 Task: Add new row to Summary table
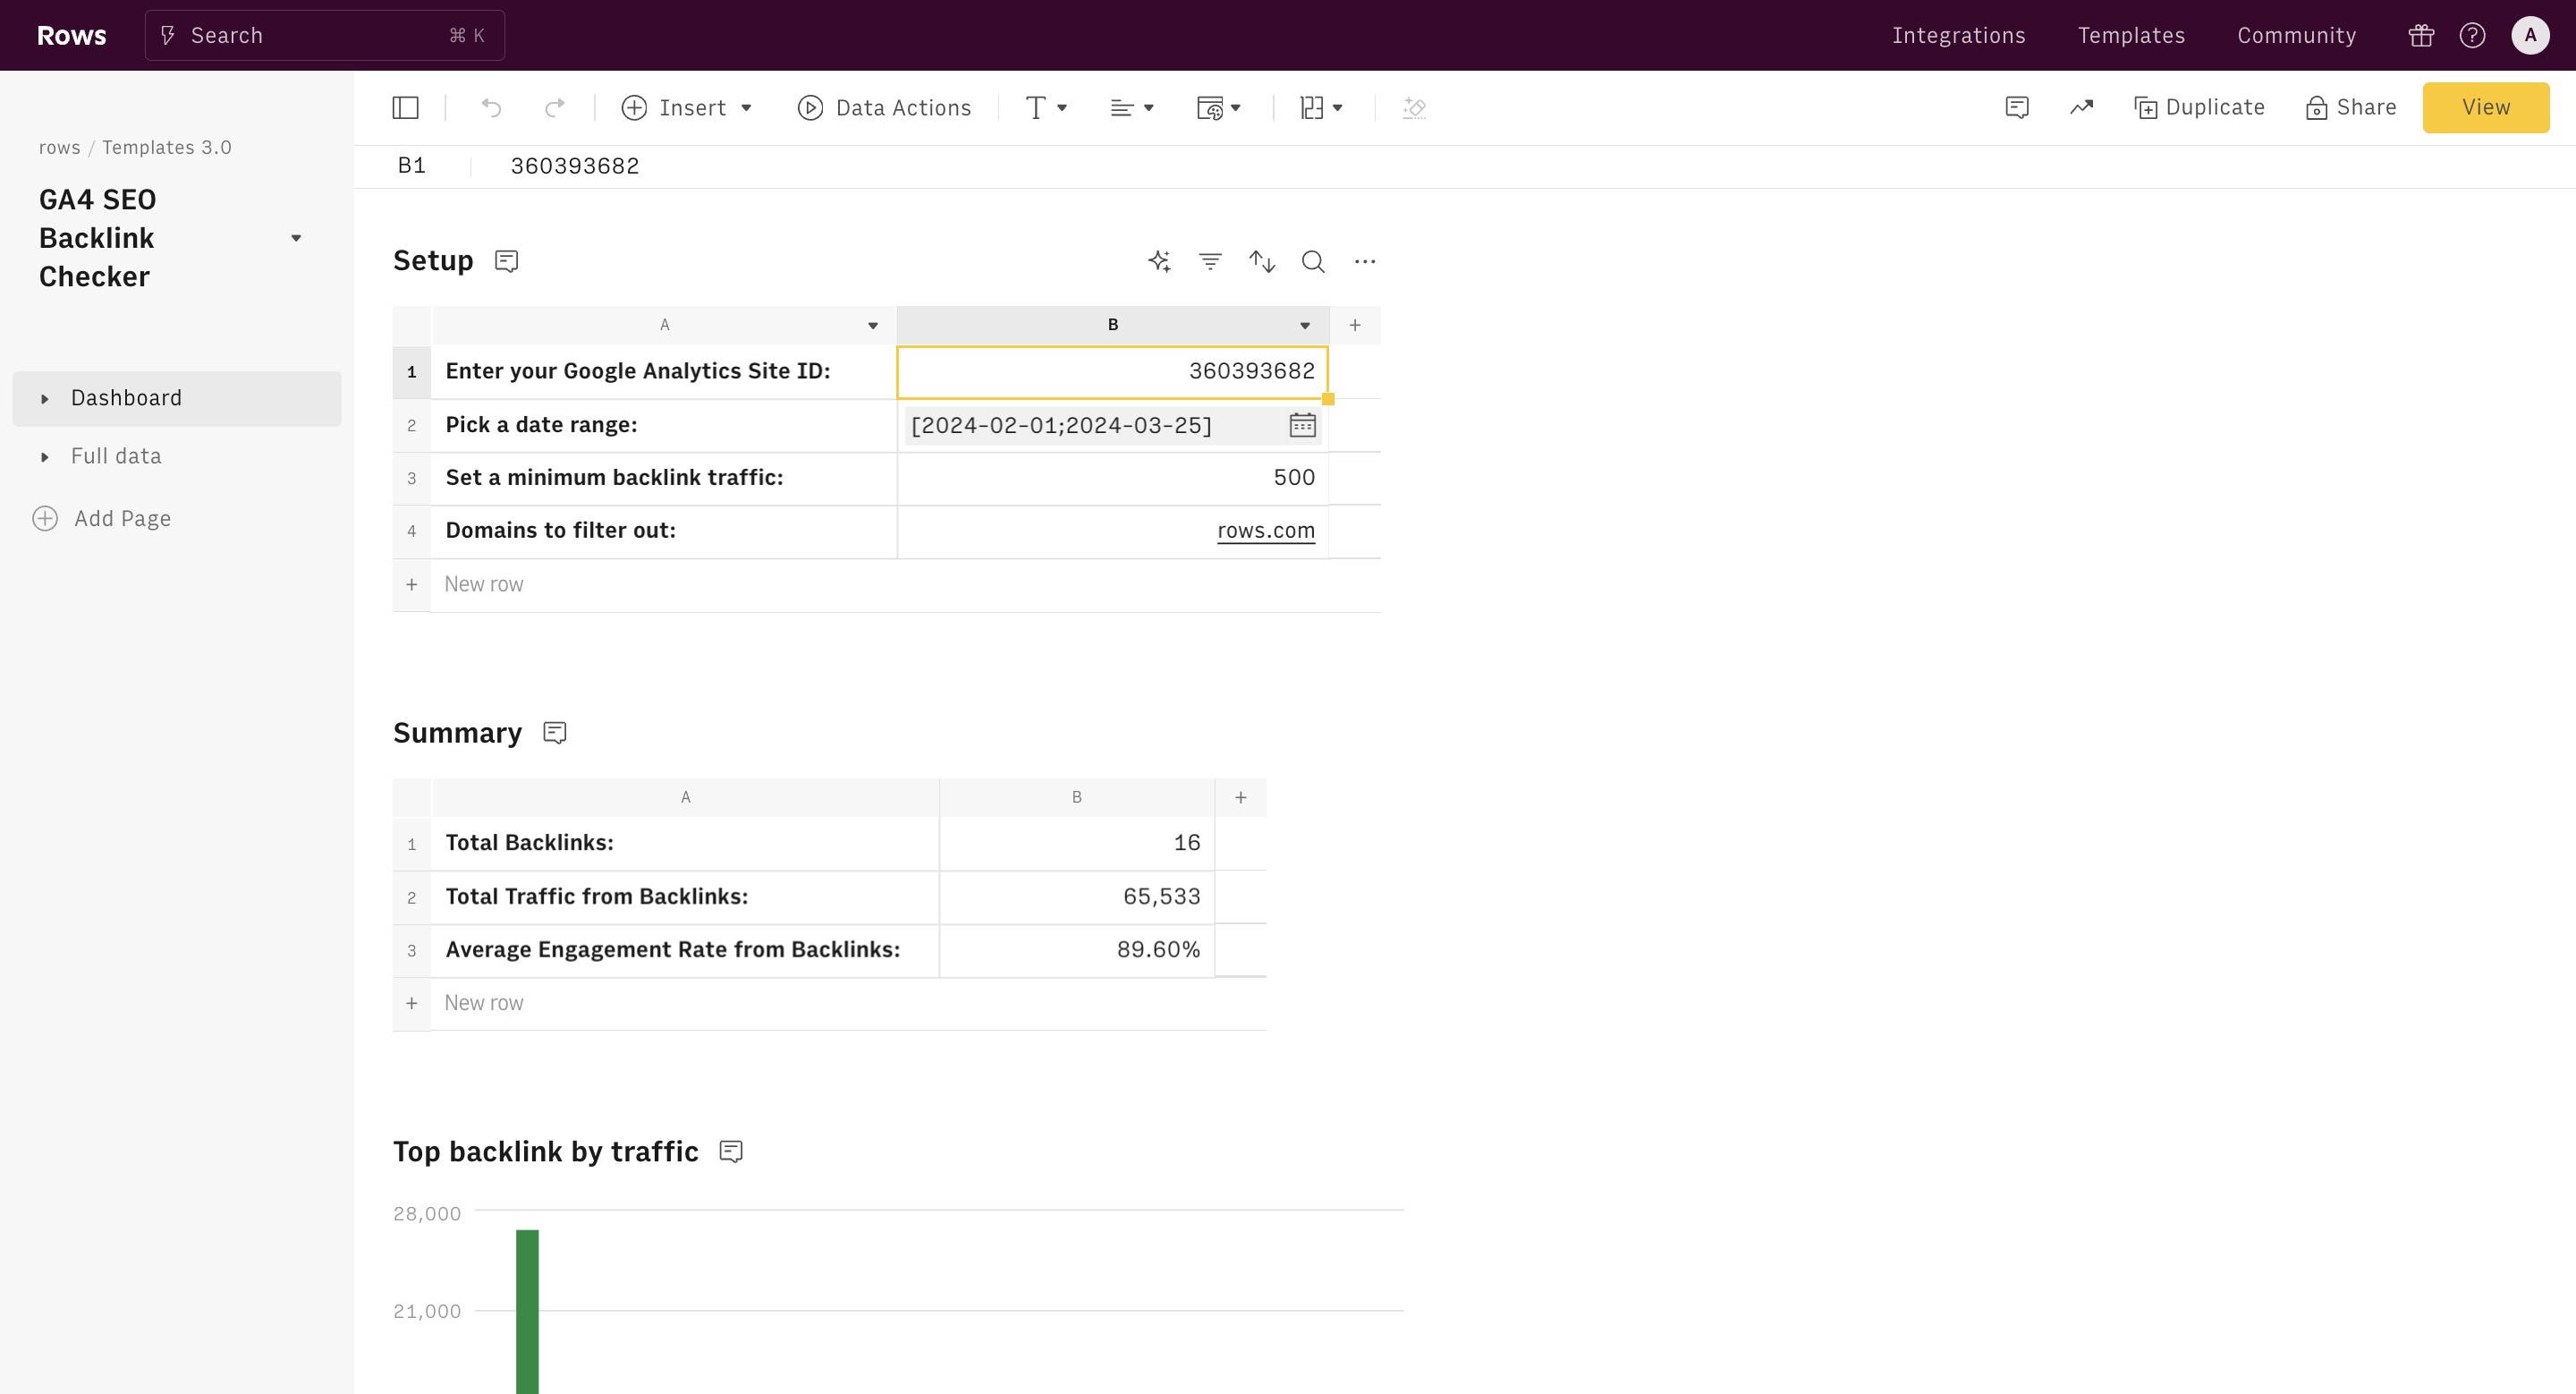pos(483,1003)
